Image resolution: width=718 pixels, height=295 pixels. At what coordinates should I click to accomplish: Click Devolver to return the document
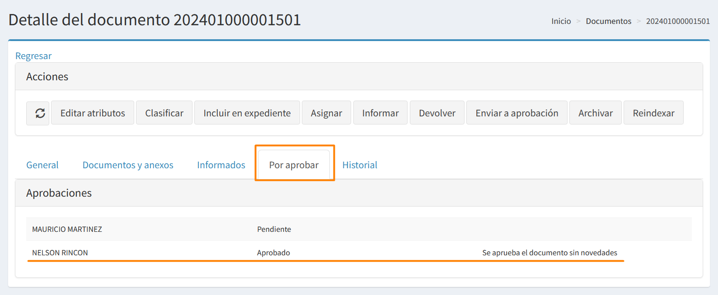click(437, 113)
